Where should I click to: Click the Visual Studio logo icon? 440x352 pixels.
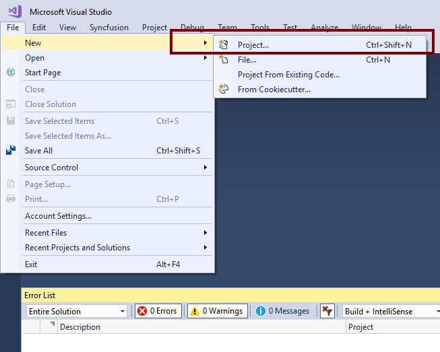[15, 11]
